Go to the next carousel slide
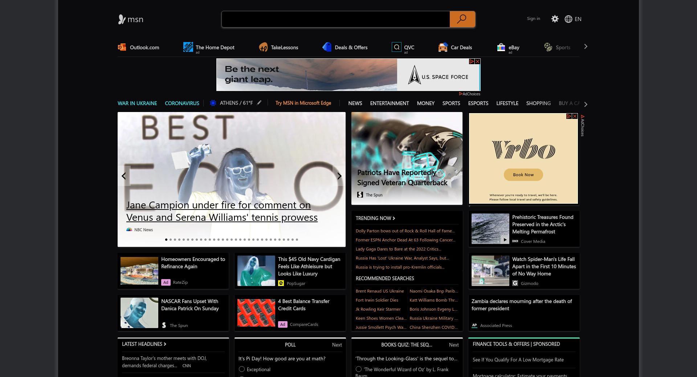This screenshot has height=377, width=697. point(339,176)
